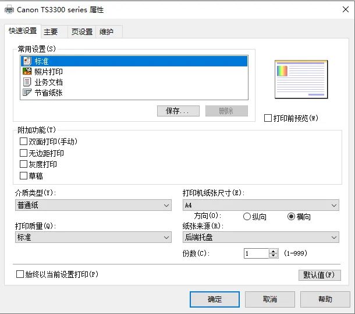The image size is (355, 314).
Task: Open the 打印机纸张尺寸 dropdown showing A4
Action: (x=261, y=205)
